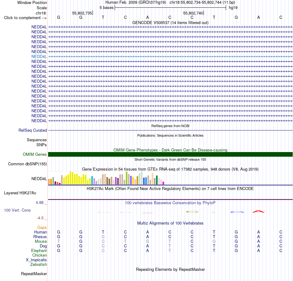The width and height of the screenshot is (293, 281).
Task: Click the Rhesus alignment row label
Action: coord(40,237)
